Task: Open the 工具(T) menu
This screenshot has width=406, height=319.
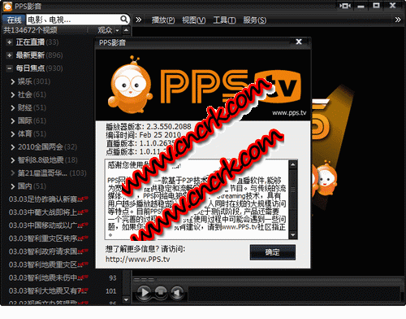Action: pos(224,20)
